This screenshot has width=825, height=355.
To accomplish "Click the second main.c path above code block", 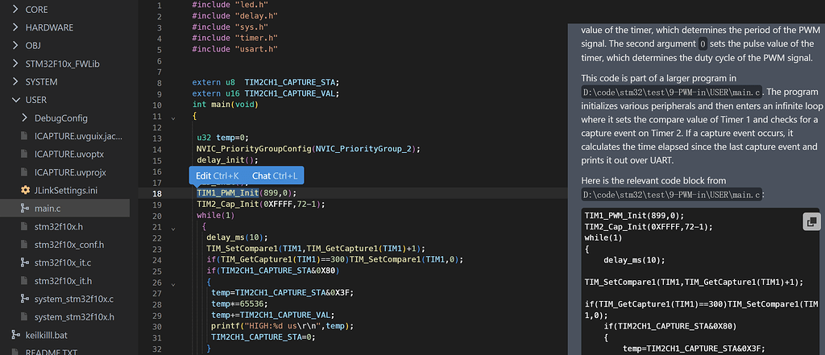I will pyautogui.click(x=673, y=195).
